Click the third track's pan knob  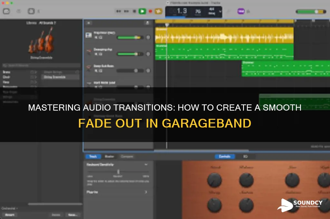coord(148,71)
